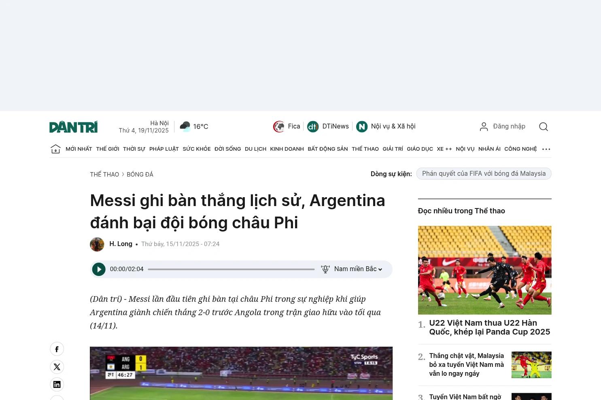Click the Nội vụ & Xã hội N icon
The image size is (601, 400).
[x=362, y=126]
